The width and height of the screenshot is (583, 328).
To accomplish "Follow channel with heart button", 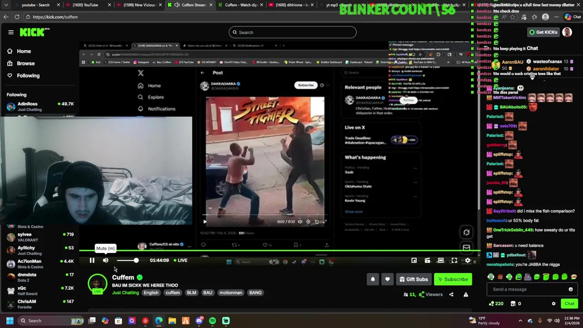I will pyautogui.click(x=387, y=279).
